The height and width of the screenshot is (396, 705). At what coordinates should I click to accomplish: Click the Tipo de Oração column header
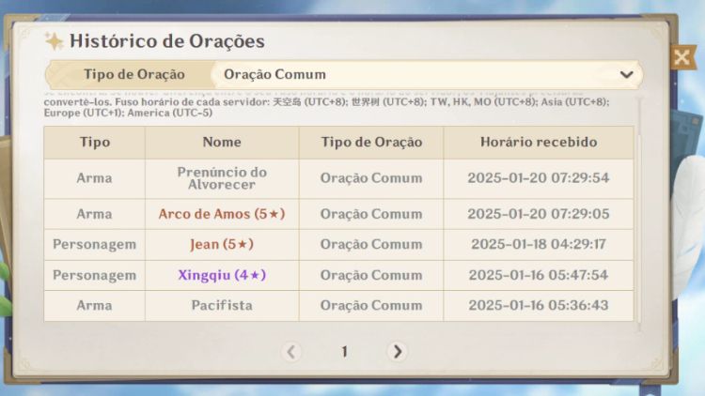tap(371, 143)
